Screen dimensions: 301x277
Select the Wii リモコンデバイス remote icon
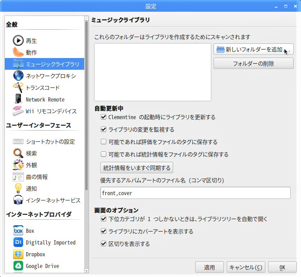[x=18, y=111]
